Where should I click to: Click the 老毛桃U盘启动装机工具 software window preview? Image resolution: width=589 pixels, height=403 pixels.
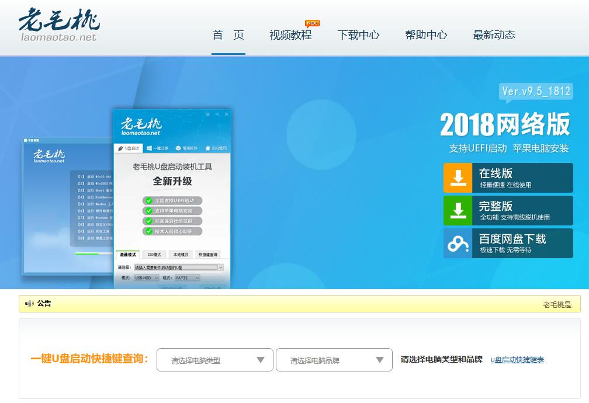[172, 199]
